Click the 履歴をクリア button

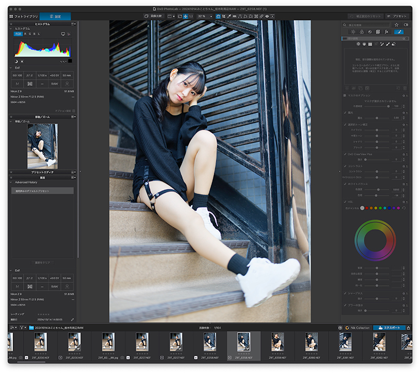coord(43,263)
